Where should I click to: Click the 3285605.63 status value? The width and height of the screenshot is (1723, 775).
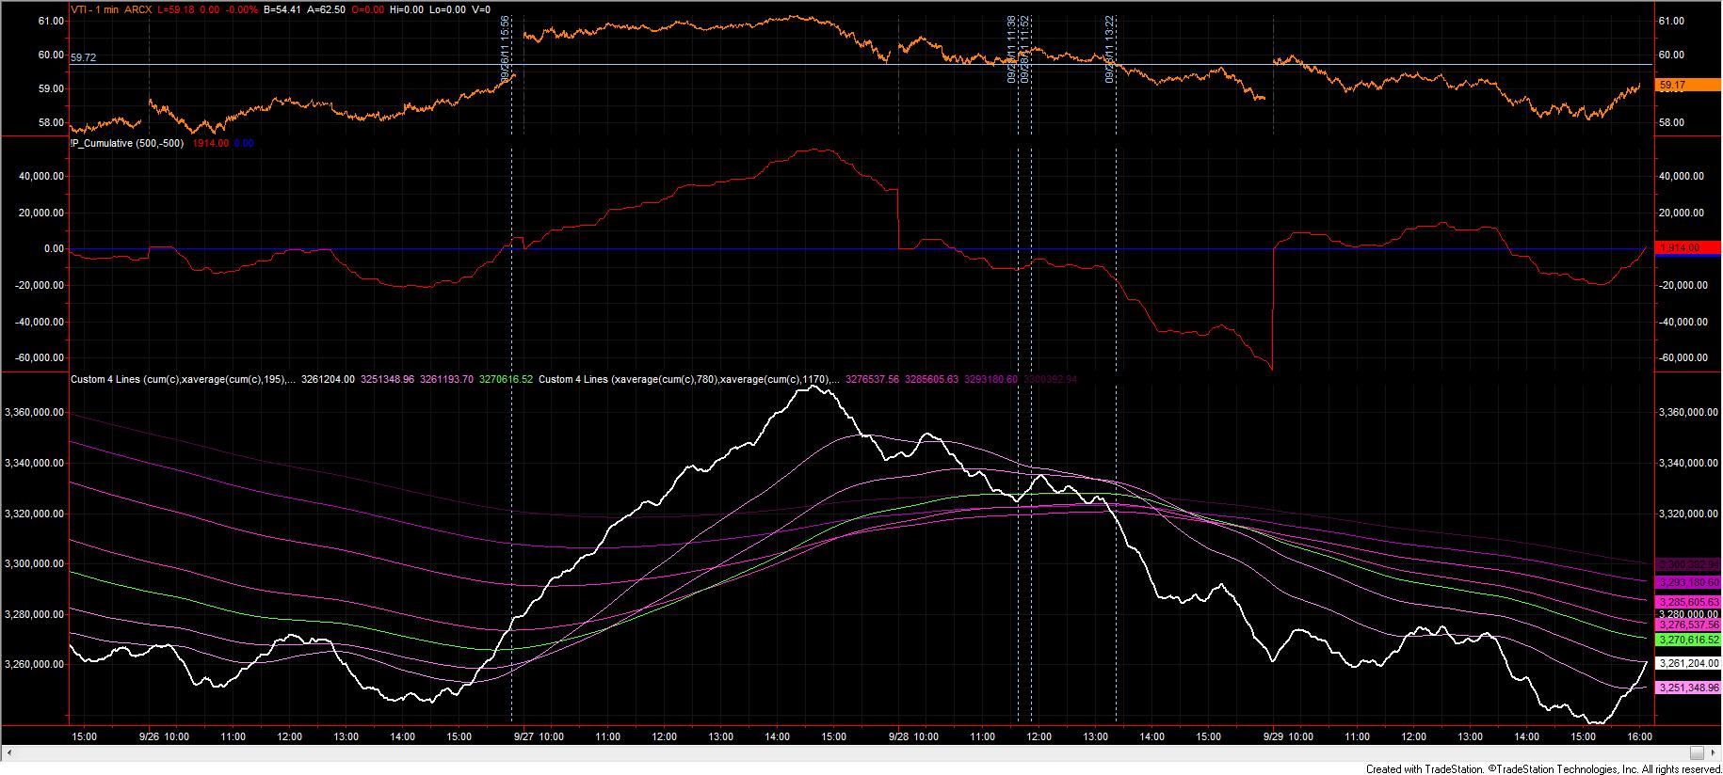pos(931,379)
